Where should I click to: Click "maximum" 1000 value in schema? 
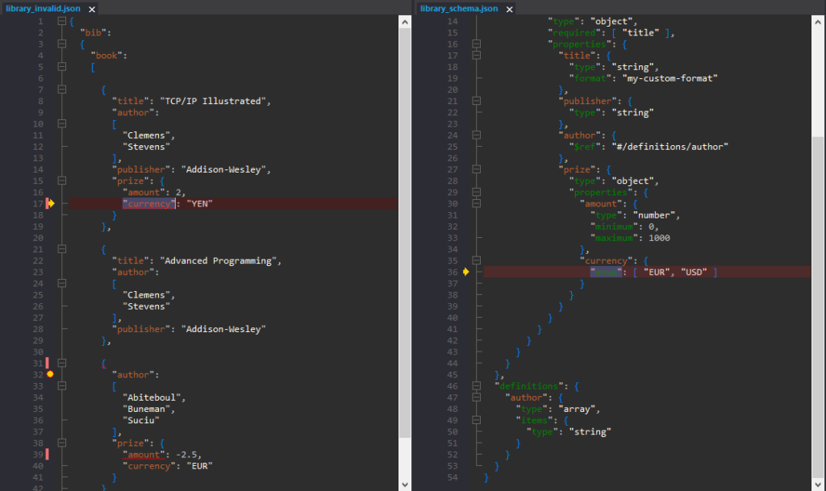point(659,238)
